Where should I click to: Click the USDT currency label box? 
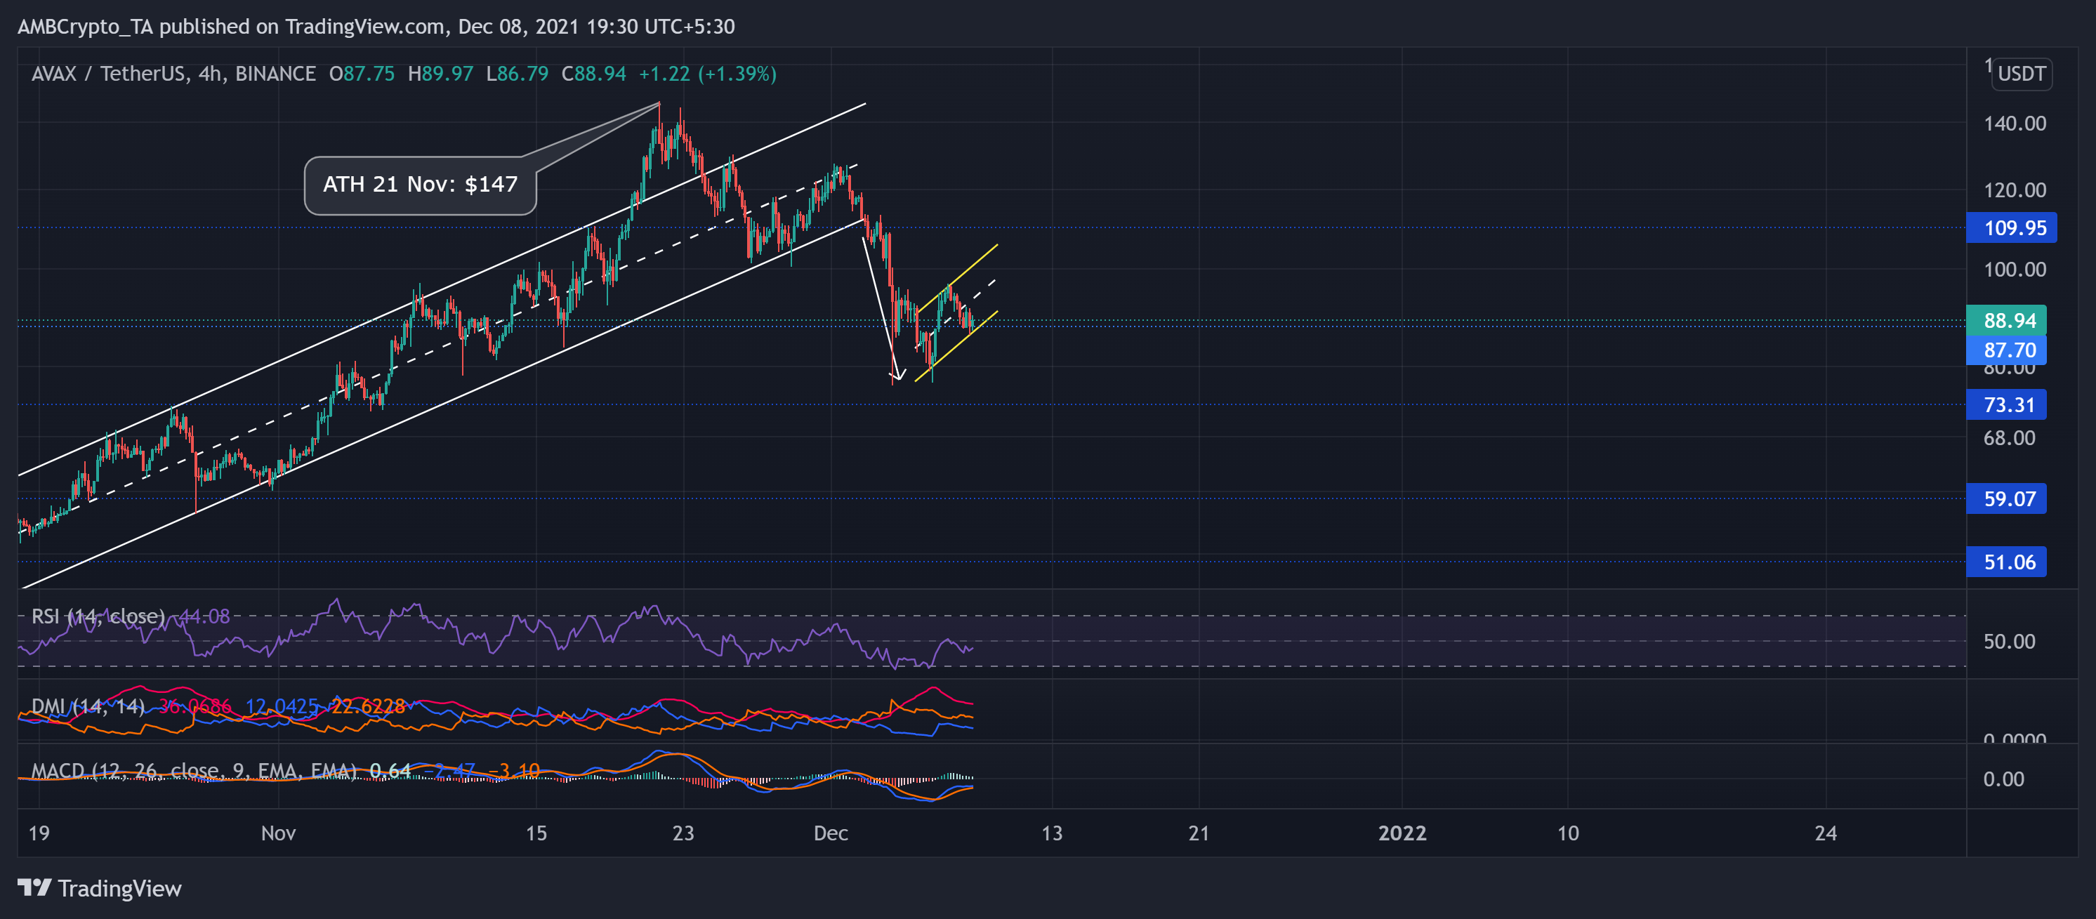pos(2021,74)
